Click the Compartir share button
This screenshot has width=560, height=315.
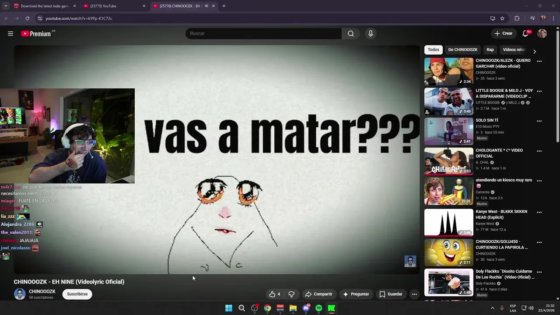click(318, 294)
